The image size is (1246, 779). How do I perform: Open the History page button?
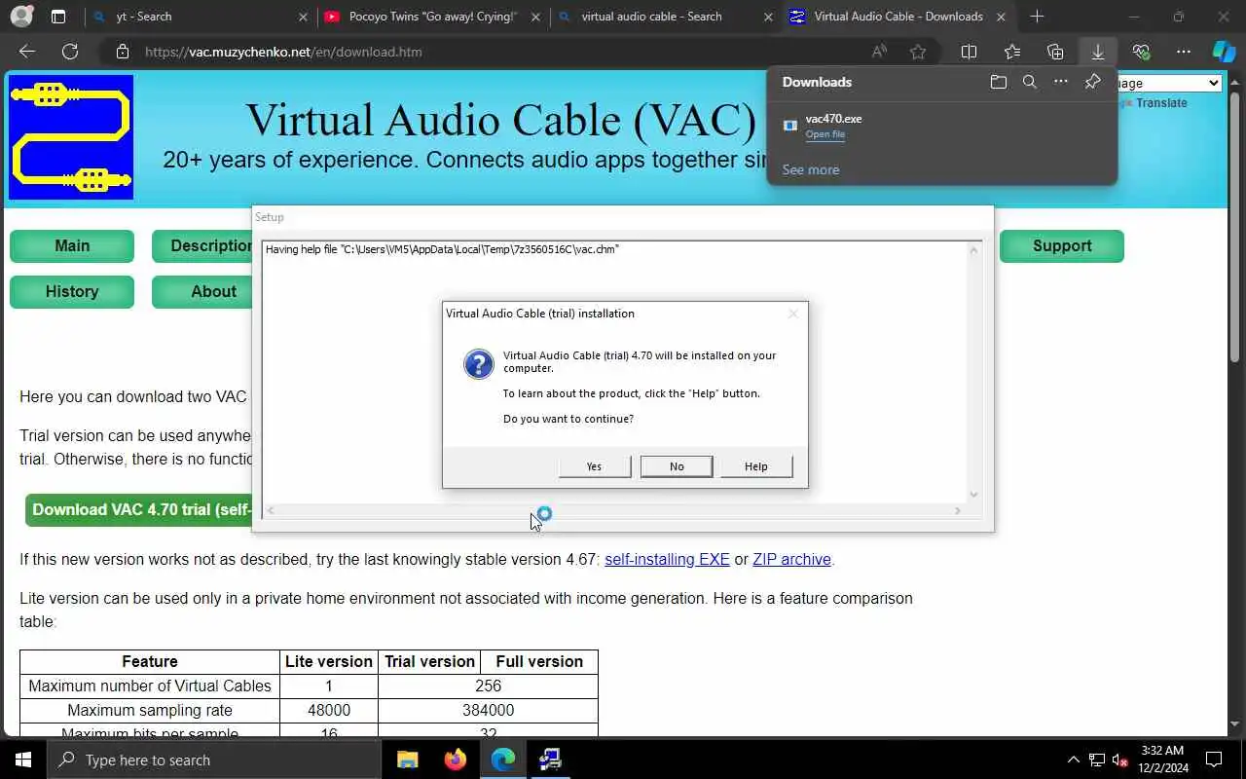click(x=72, y=292)
